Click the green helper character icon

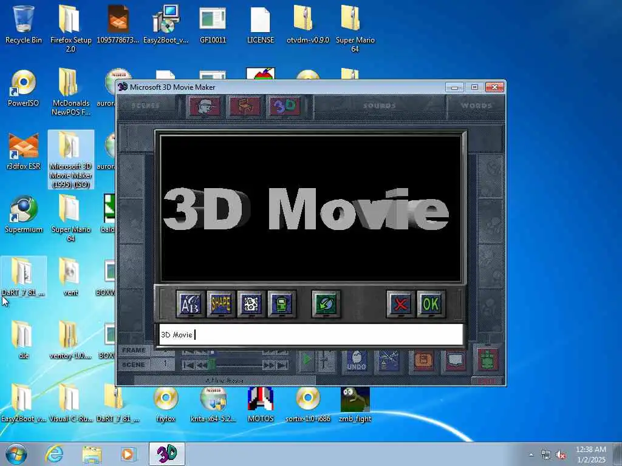click(x=488, y=359)
